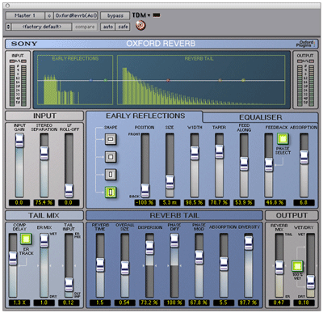Click the compare button
Screen dimensions: 323x313
point(85,27)
